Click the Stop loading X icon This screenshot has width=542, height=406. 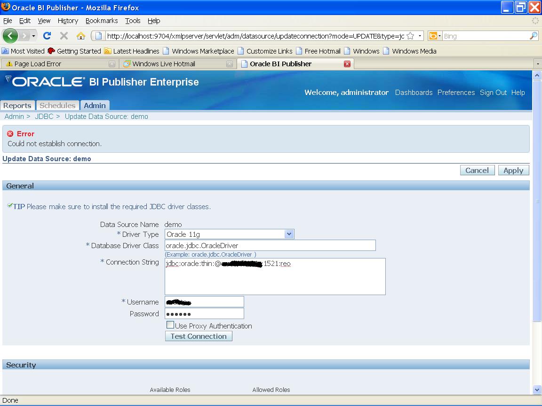click(64, 36)
